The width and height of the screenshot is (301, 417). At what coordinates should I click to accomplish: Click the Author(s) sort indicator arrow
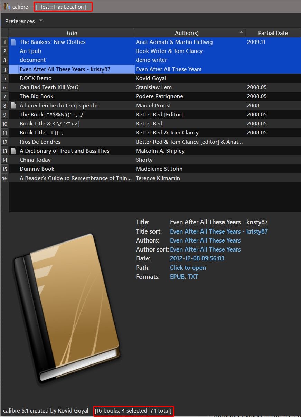241,32
